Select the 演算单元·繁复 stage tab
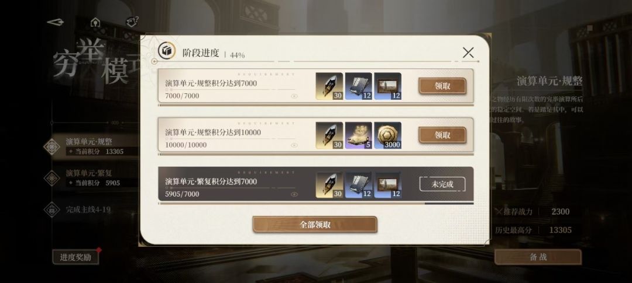 pos(92,178)
